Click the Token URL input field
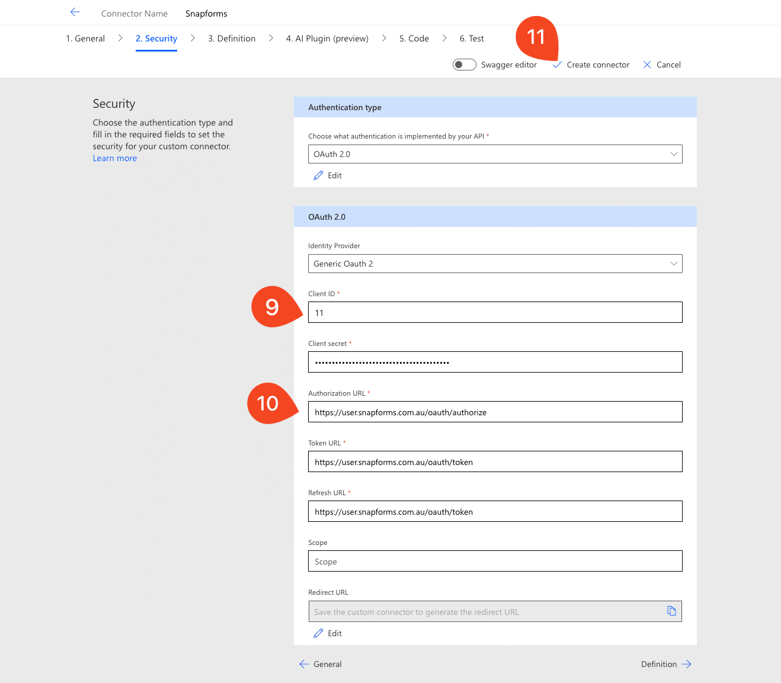The width and height of the screenshot is (781, 683). tap(495, 461)
